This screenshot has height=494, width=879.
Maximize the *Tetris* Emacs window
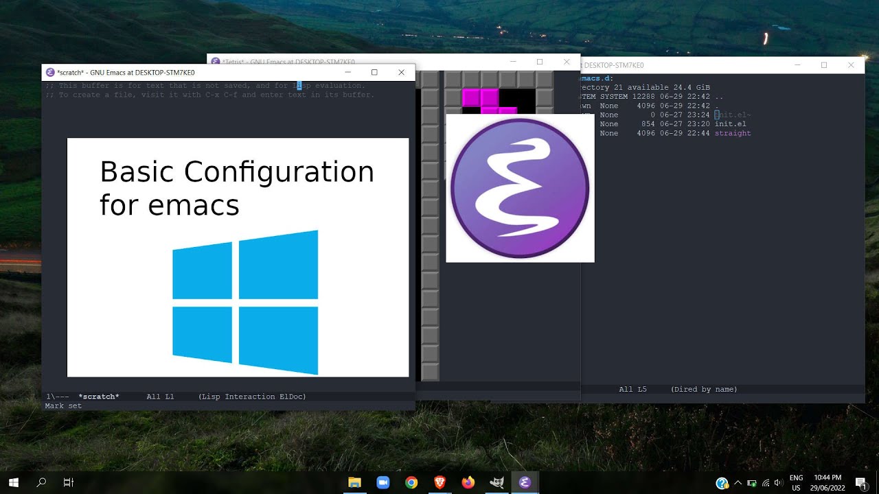click(540, 62)
